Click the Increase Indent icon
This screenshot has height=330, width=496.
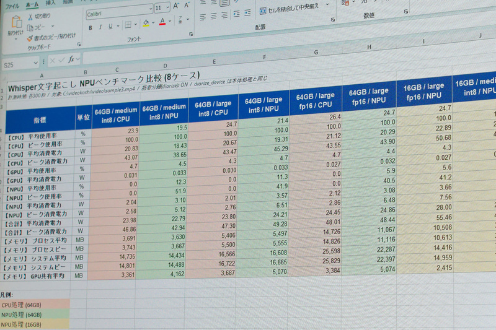247,13
